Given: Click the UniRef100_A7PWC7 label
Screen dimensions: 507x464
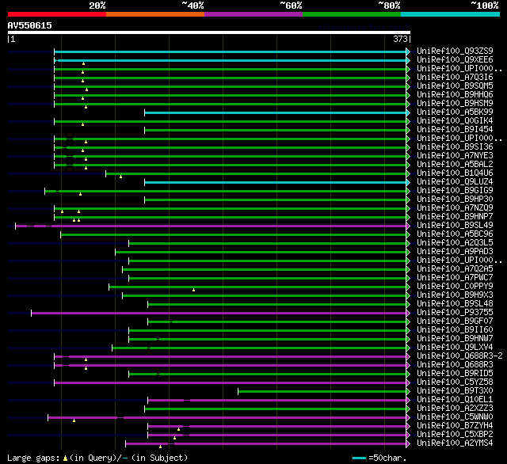Looking at the screenshot, I should pyautogui.click(x=455, y=278).
